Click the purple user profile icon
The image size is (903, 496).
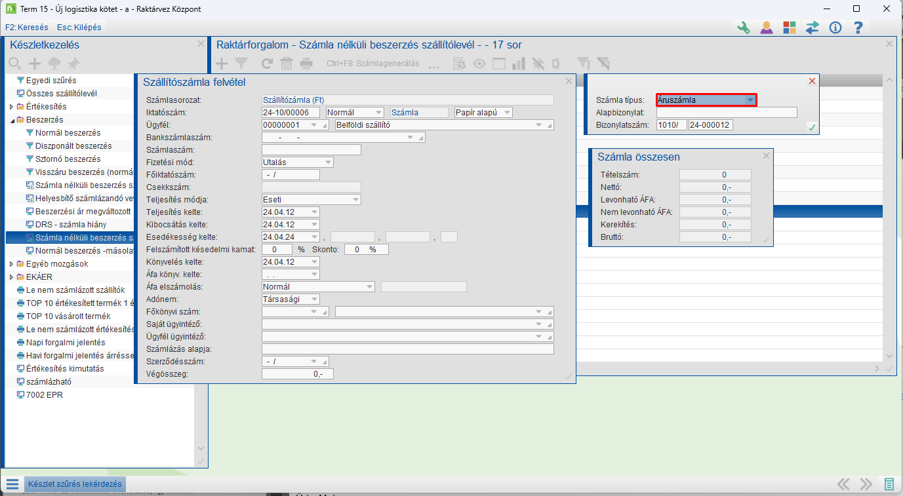(x=766, y=28)
